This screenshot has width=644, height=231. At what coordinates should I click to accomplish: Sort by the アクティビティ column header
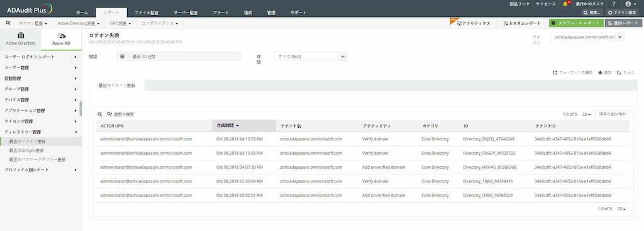tap(377, 126)
